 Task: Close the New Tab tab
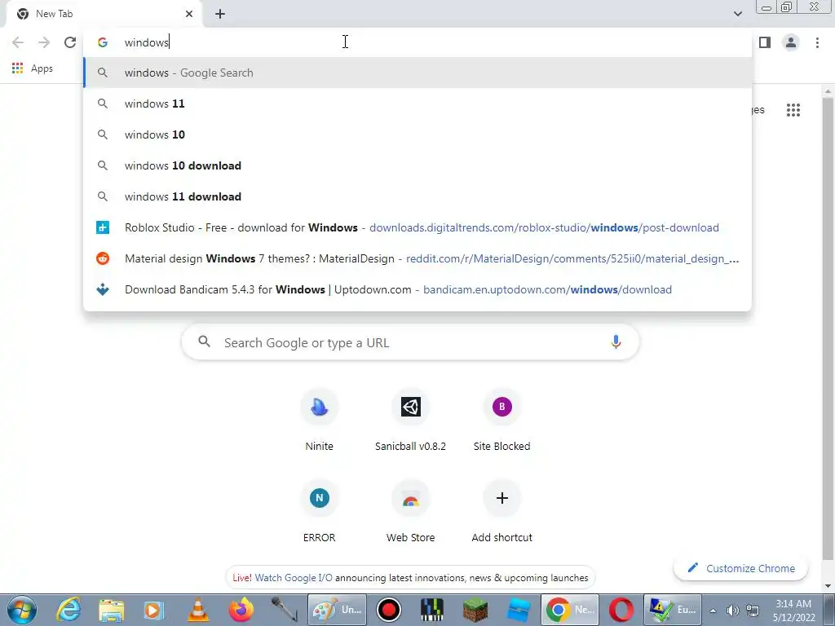coord(189,14)
